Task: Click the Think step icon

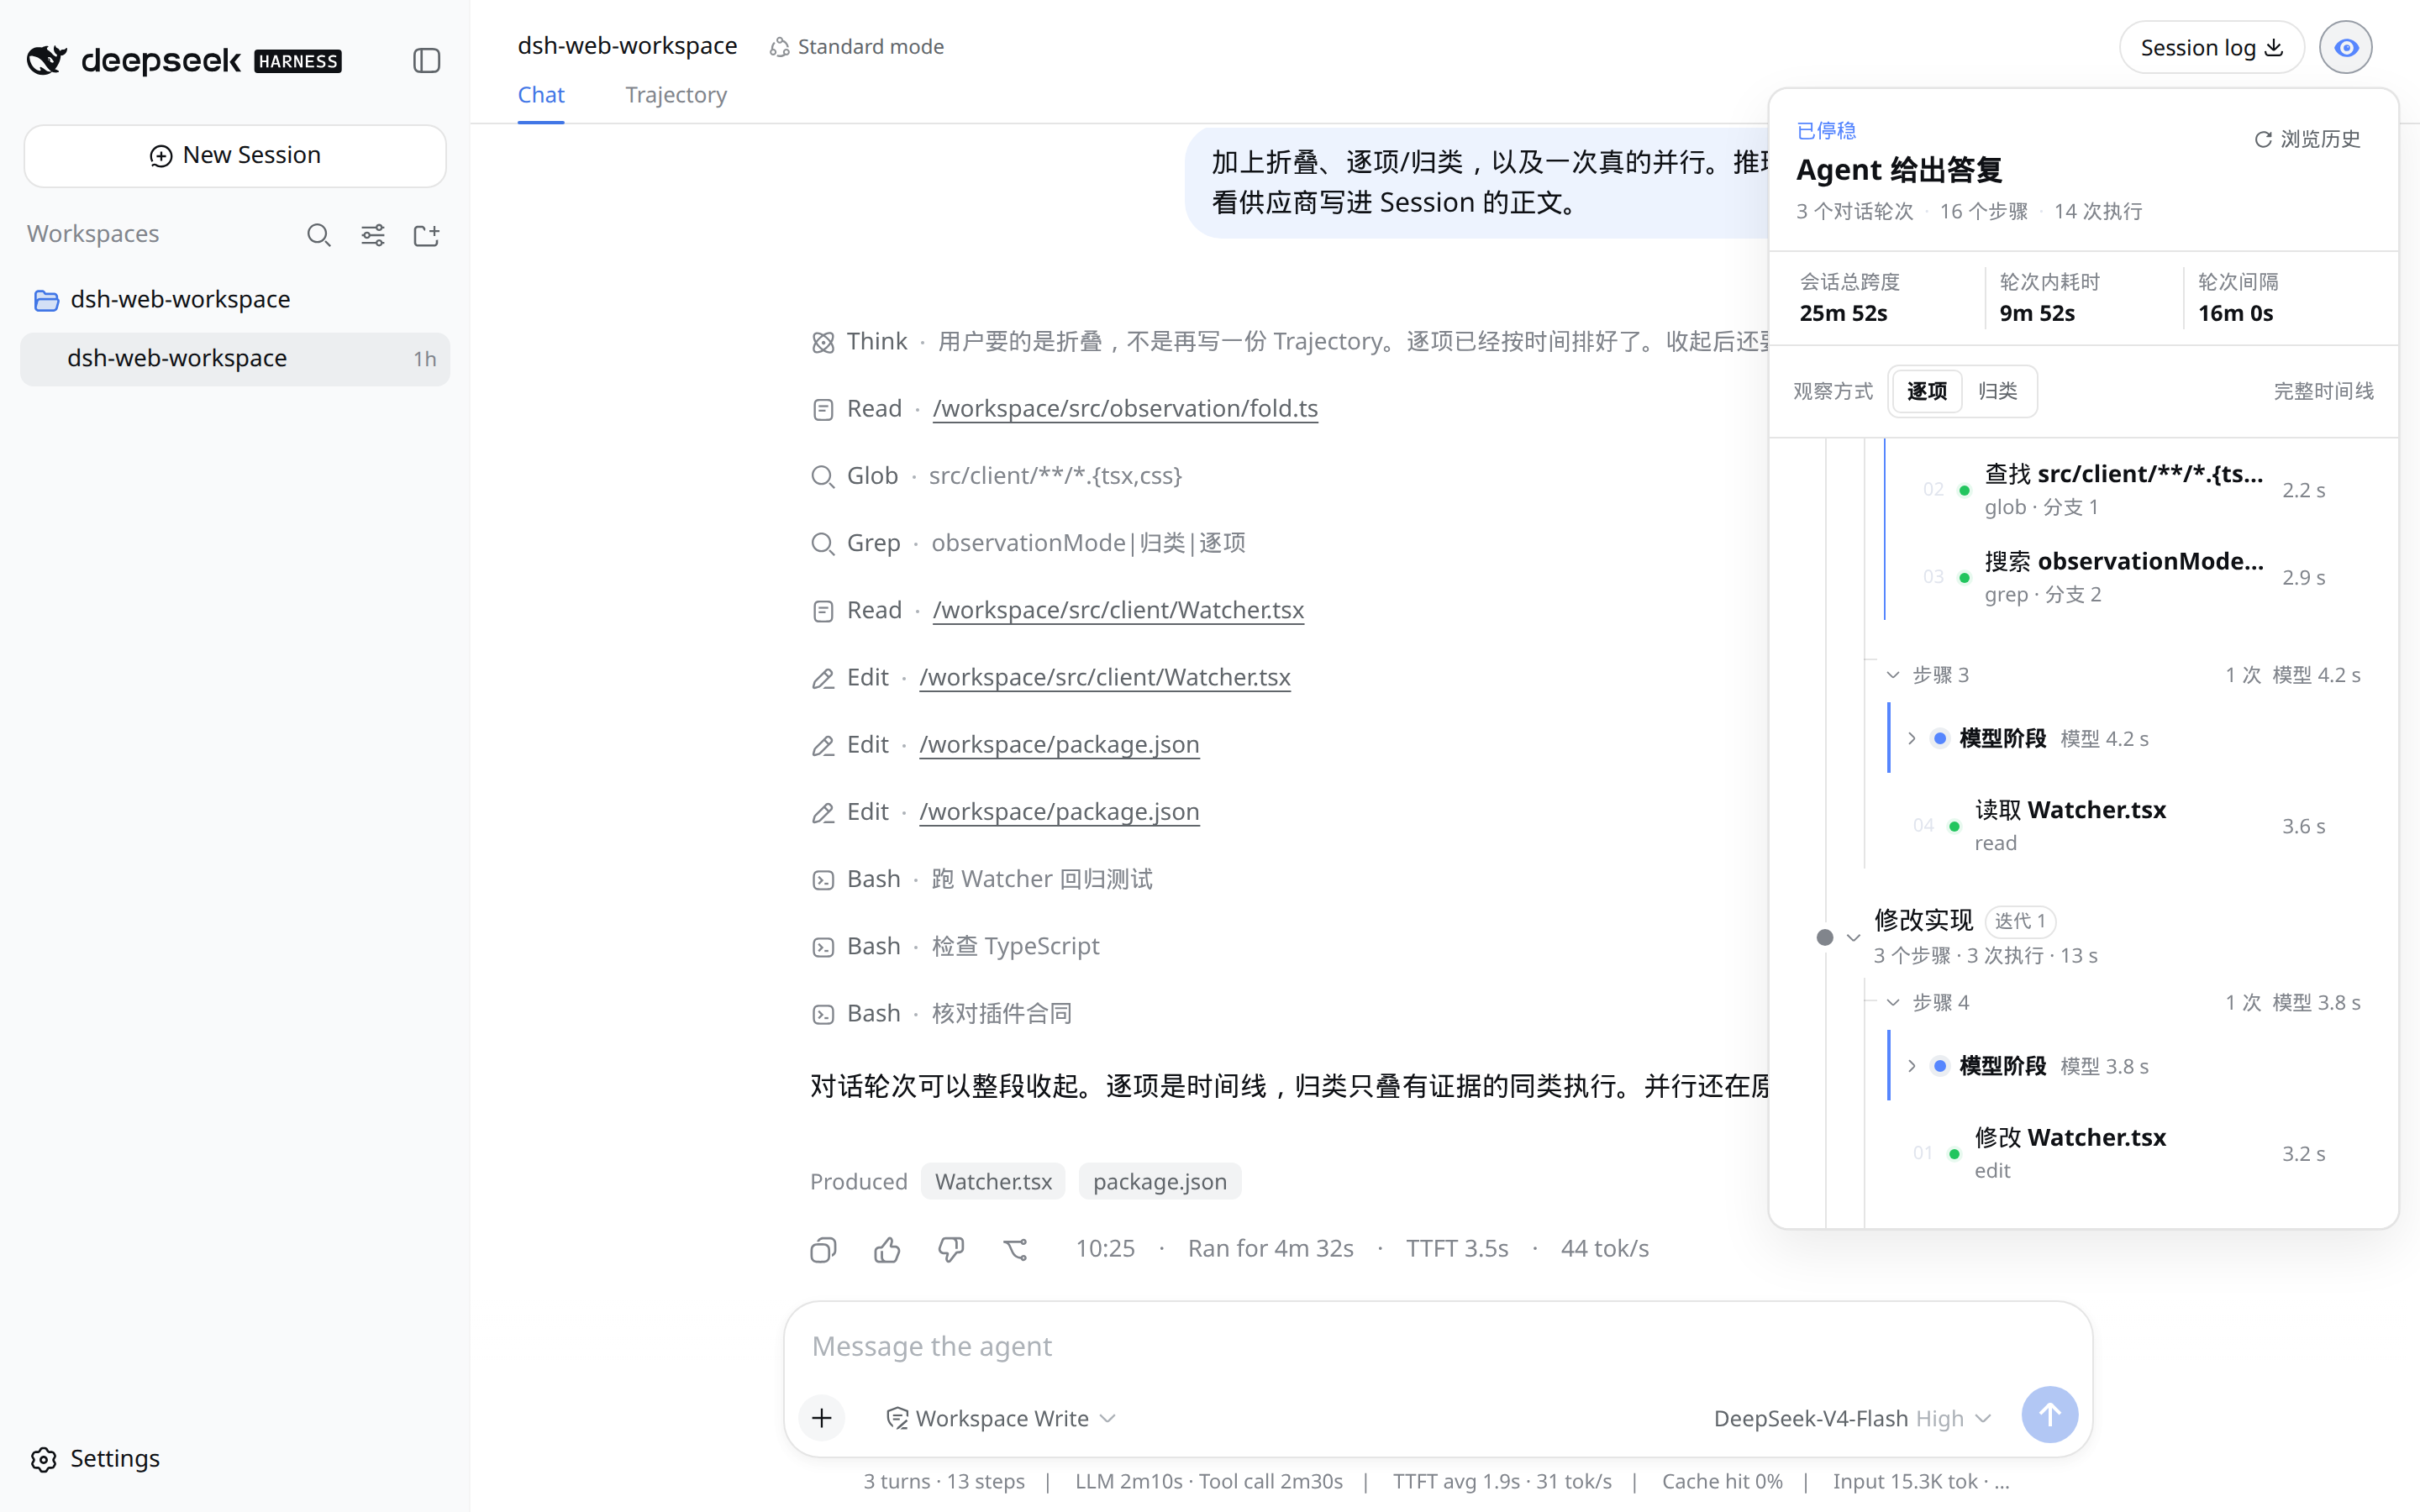Action: pos(823,343)
